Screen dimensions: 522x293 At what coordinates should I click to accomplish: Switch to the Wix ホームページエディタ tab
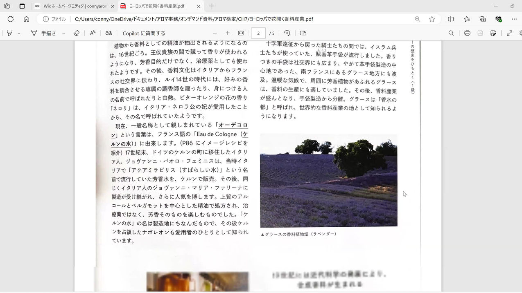coord(75,6)
